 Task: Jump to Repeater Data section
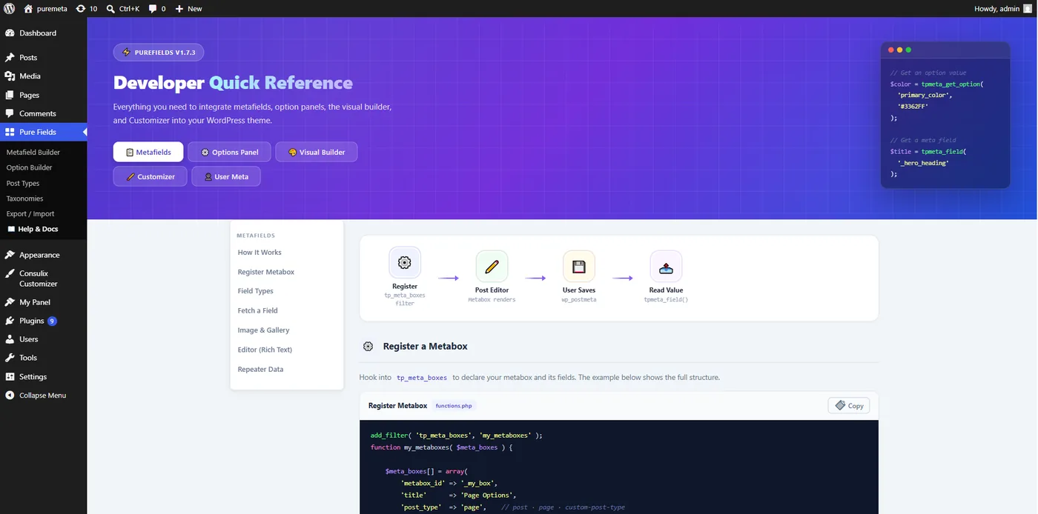(x=261, y=369)
